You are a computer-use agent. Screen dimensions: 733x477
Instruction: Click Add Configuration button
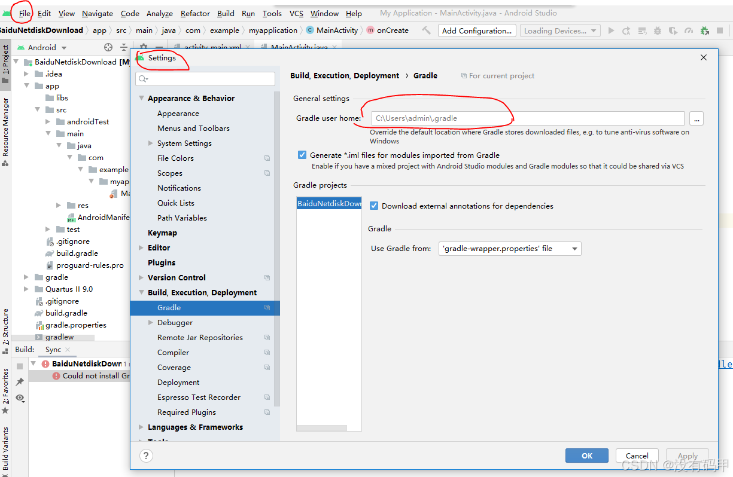477,30
